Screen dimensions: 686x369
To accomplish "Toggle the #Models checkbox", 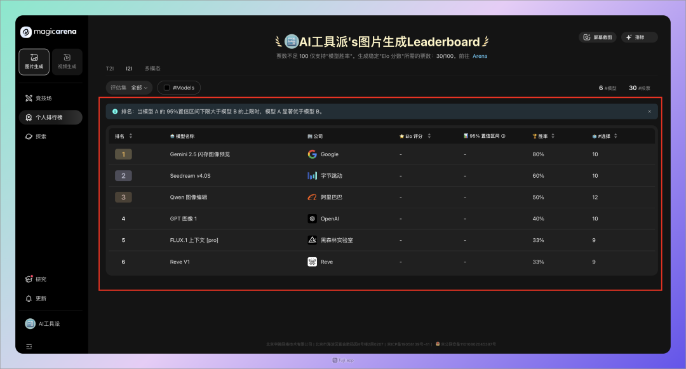I will [166, 88].
